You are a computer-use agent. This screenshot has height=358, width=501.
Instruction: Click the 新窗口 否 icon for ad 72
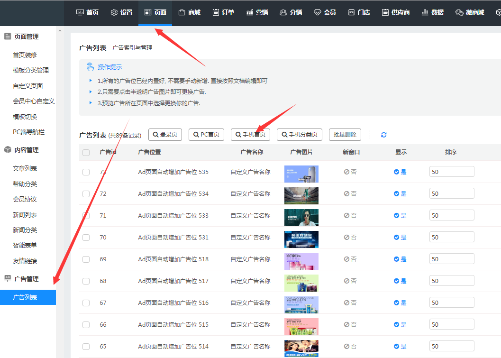point(347,194)
